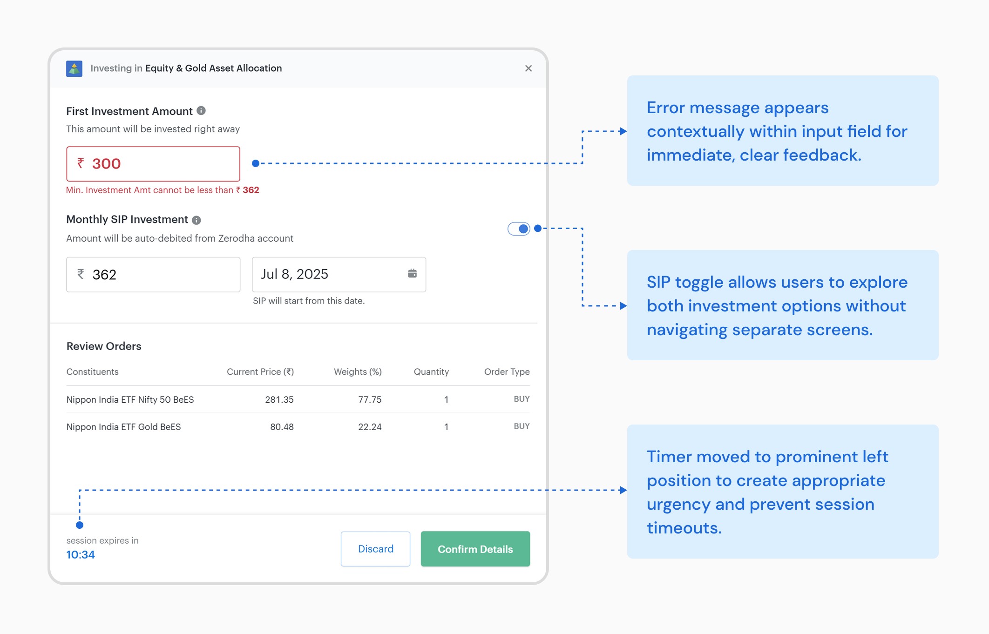This screenshot has height=634, width=989.
Task: Close the investing dialog
Action: tap(528, 68)
